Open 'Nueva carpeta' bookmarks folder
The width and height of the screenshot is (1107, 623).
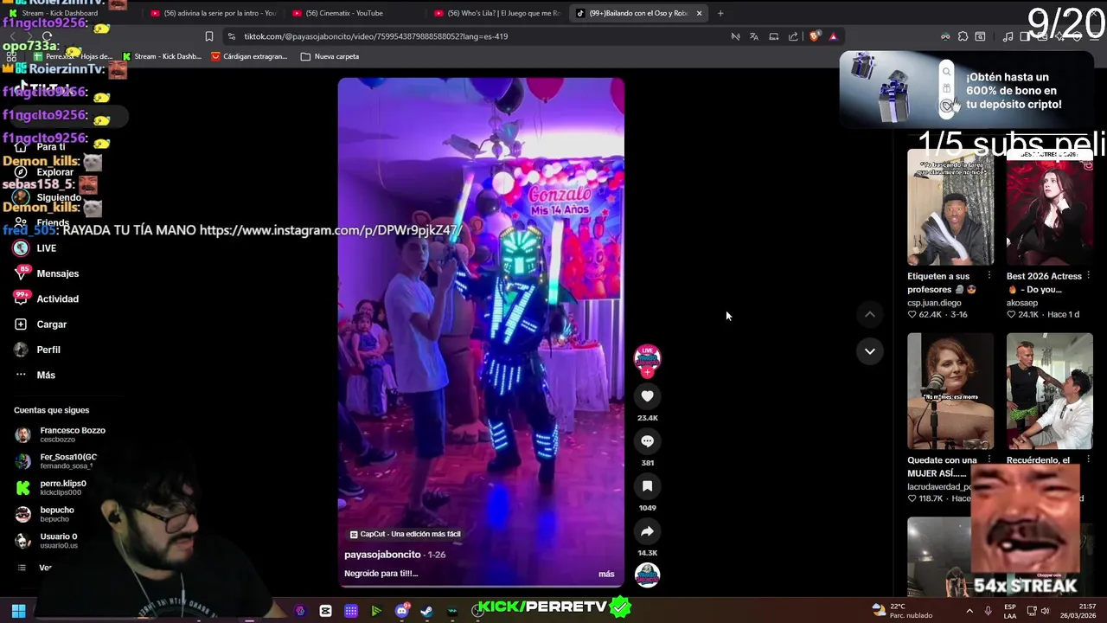(330, 56)
